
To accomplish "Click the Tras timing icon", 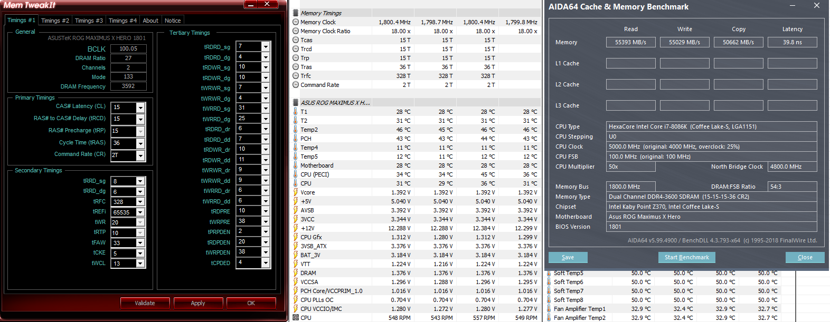I will [x=296, y=67].
